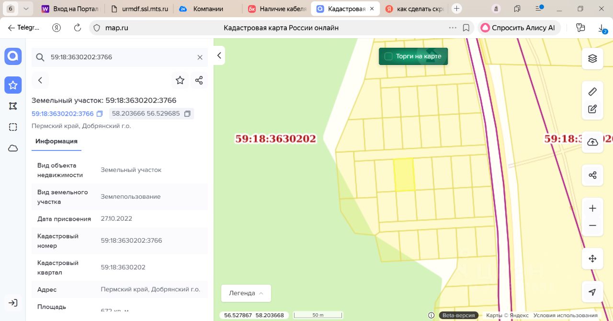Open the map info circle icon

(x=431, y=315)
